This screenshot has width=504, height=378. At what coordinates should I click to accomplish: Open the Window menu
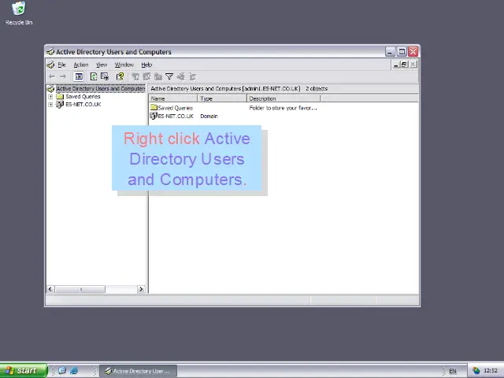[x=124, y=65]
